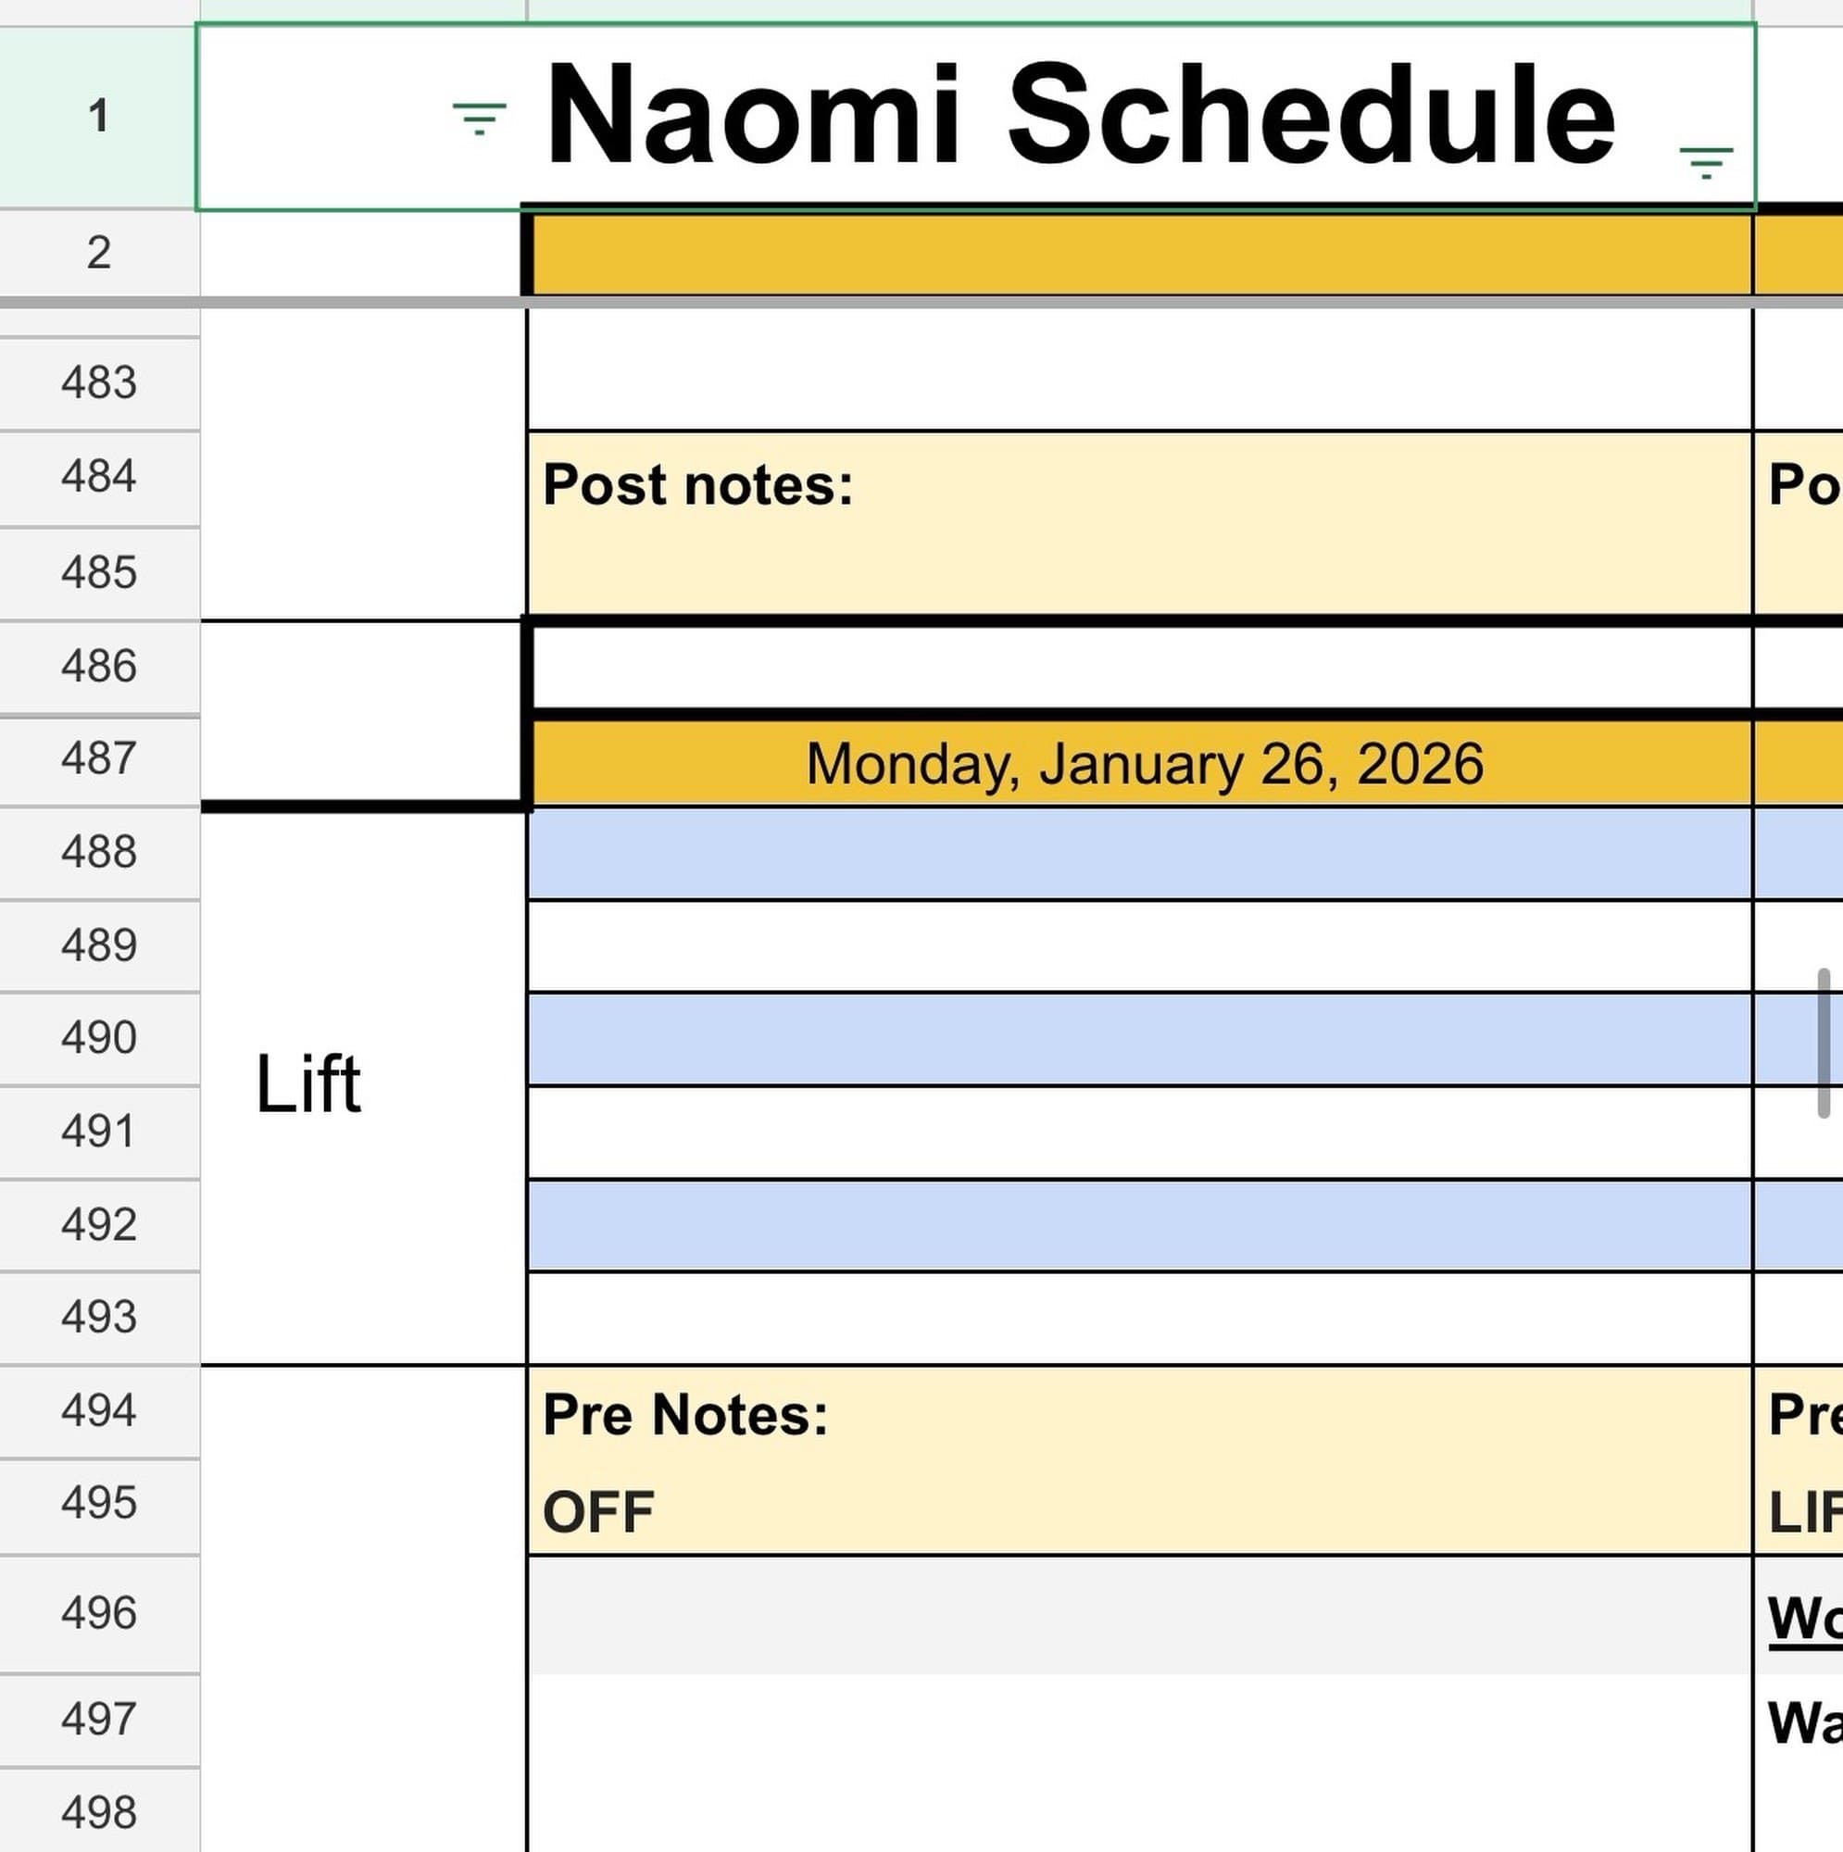Select the Post notes: cell
This screenshot has height=1852, width=1843.
pos(1138,522)
